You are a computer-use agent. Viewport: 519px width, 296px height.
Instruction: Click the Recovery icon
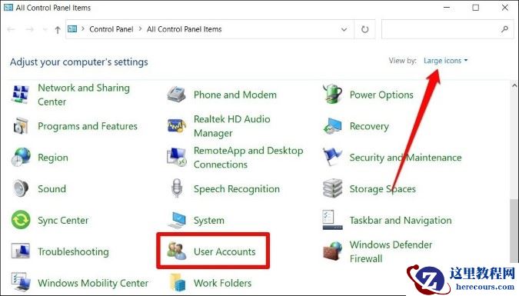pyautogui.click(x=332, y=126)
